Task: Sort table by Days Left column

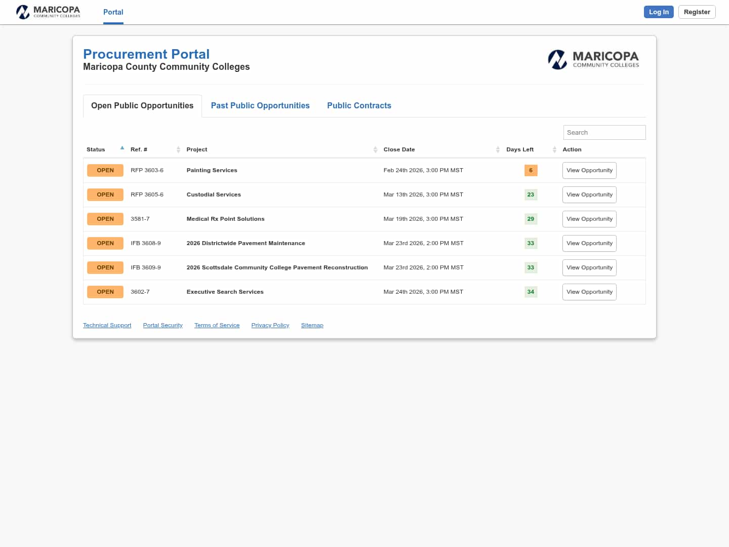Action: tap(520, 149)
